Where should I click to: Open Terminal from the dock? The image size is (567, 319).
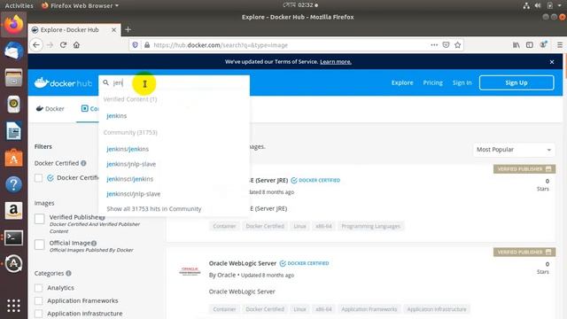point(14,237)
